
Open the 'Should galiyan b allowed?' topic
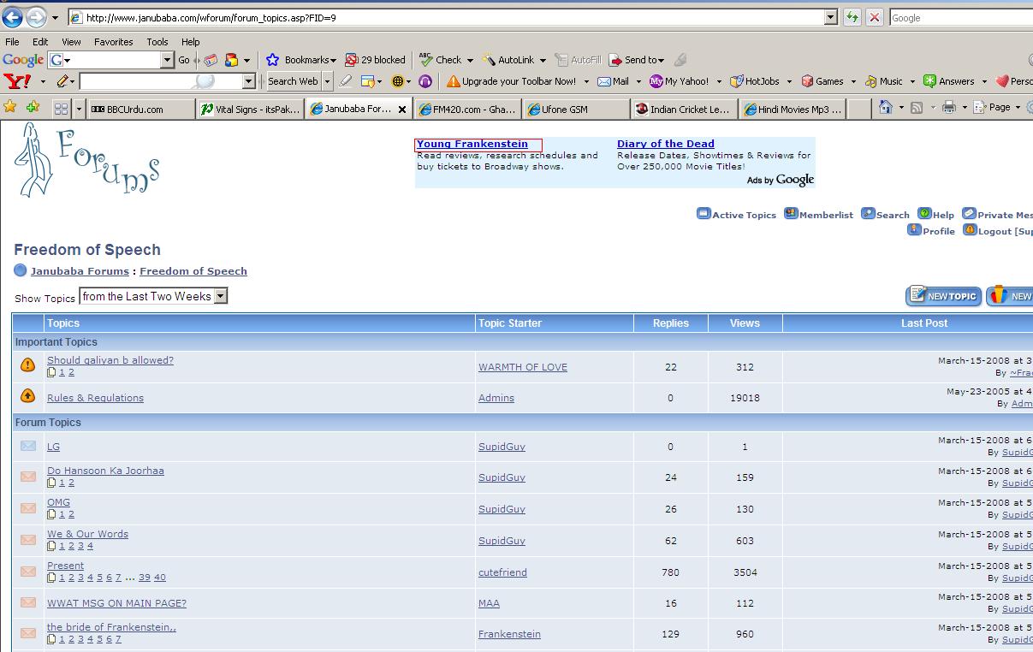110,360
